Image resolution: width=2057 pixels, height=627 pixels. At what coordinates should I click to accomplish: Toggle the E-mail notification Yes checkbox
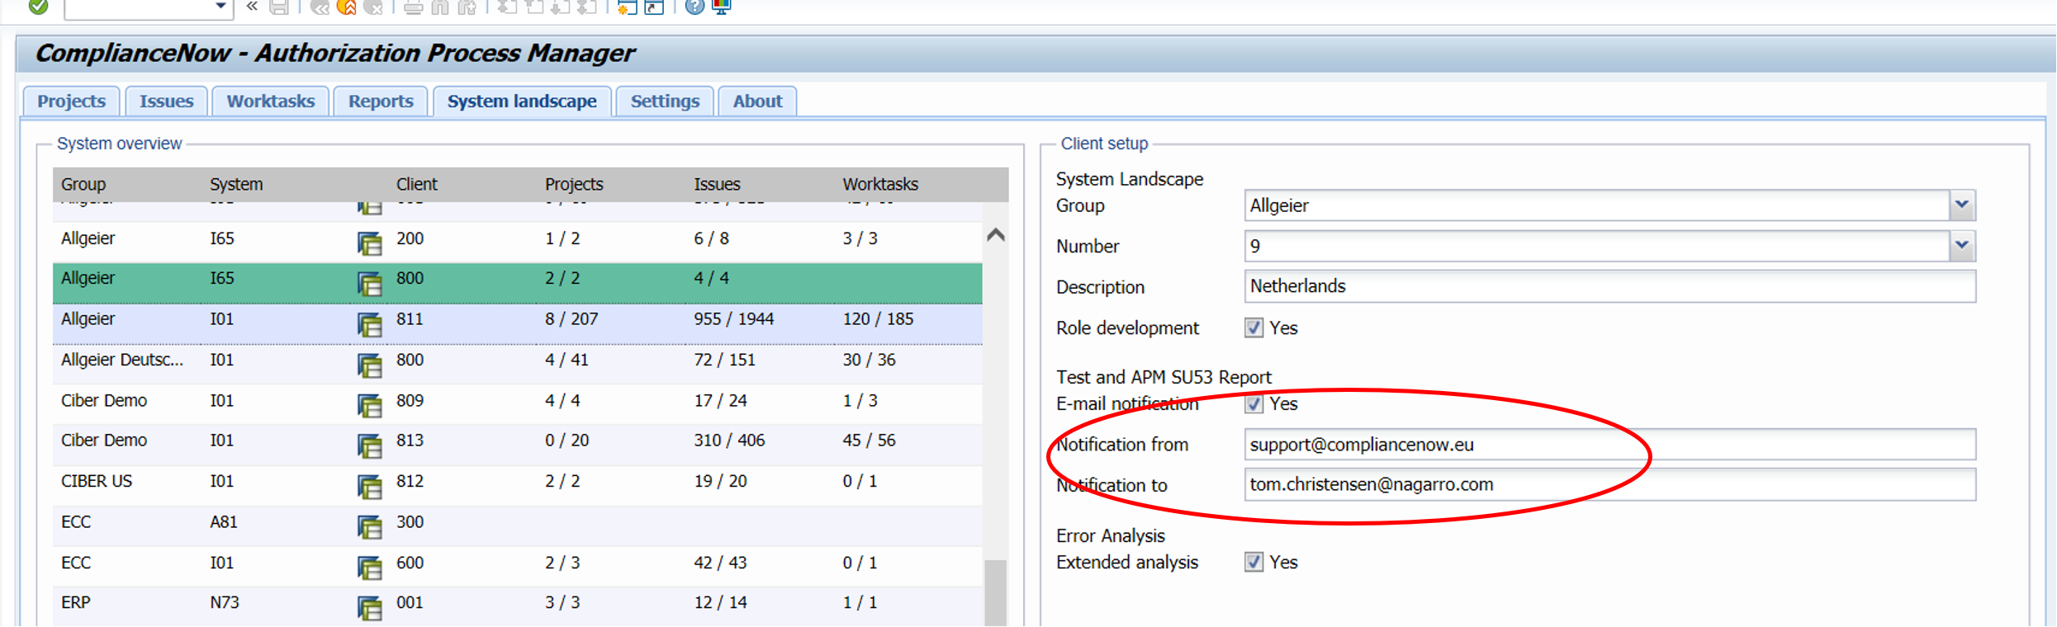(1254, 403)
